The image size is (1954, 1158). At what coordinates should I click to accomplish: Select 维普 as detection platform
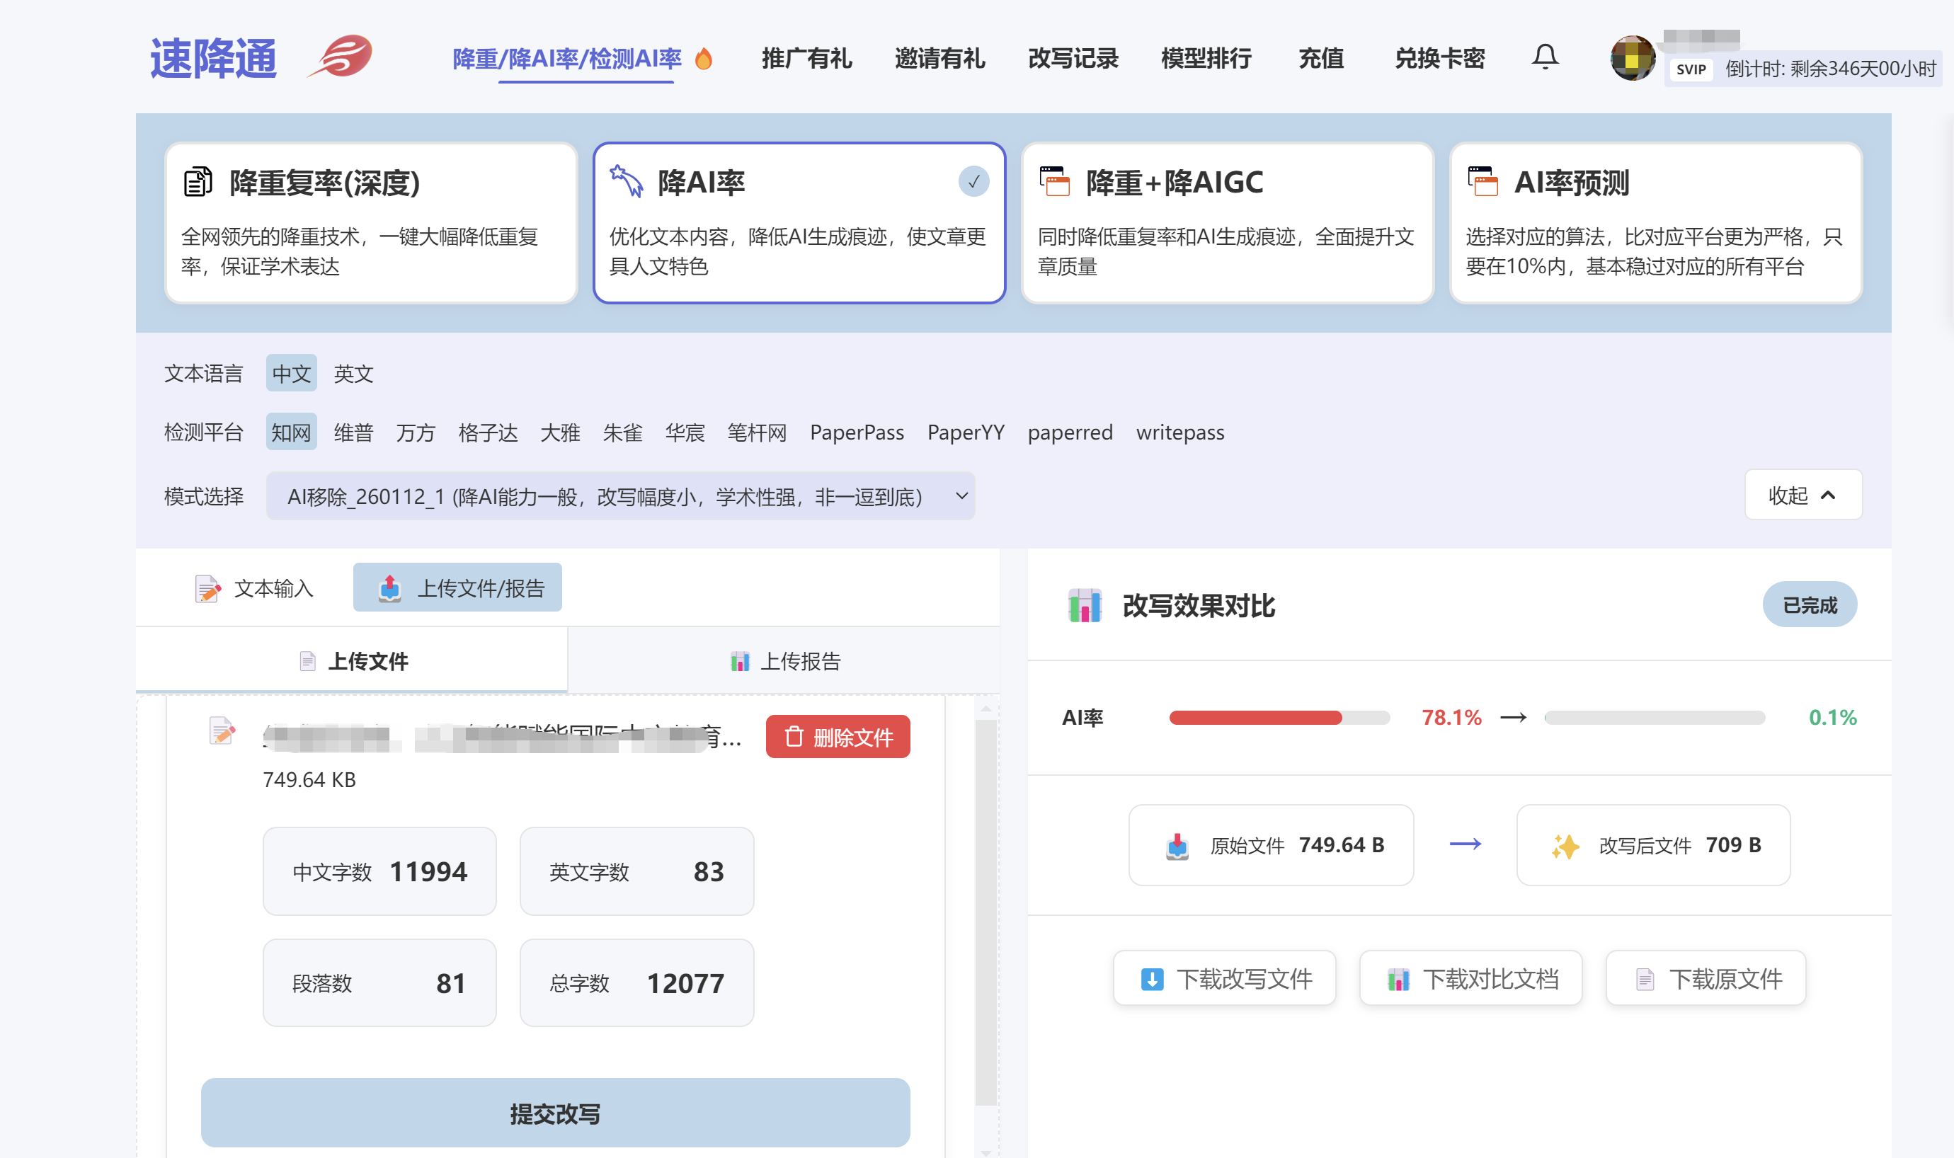(x=353, y=432)
